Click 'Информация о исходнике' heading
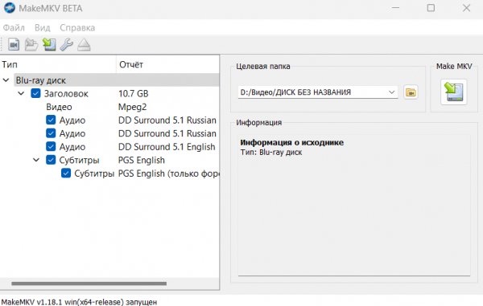Viewport: 483px width, 306px height. 291,142
